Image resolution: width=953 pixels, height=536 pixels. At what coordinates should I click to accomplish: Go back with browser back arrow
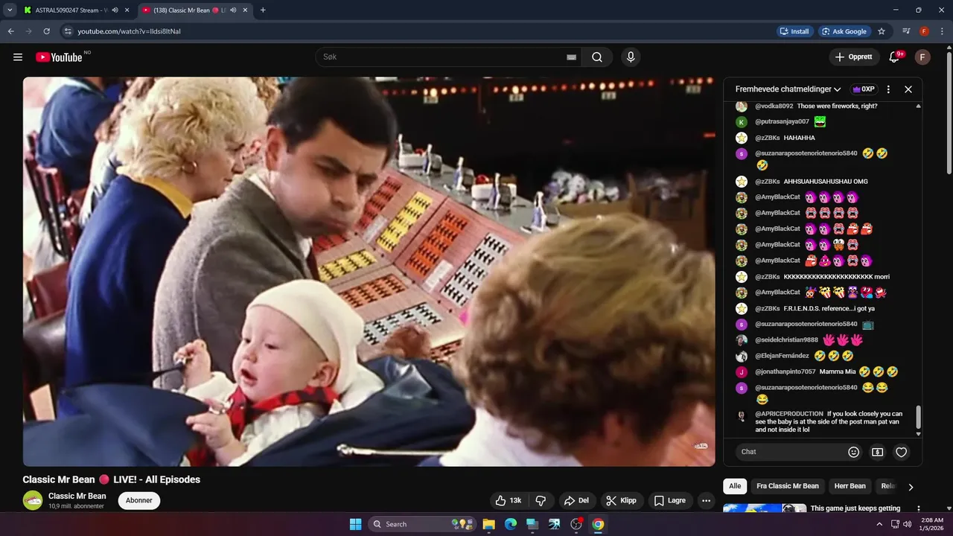click(10, 31)
